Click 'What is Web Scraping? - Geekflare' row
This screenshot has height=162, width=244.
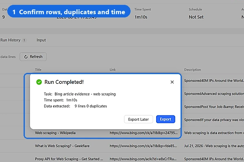[62, 146]
